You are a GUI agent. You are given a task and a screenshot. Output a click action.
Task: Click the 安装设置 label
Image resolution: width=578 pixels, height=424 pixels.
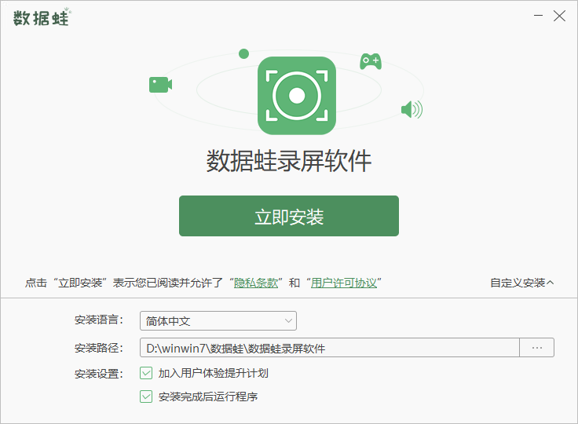[98, 374]
